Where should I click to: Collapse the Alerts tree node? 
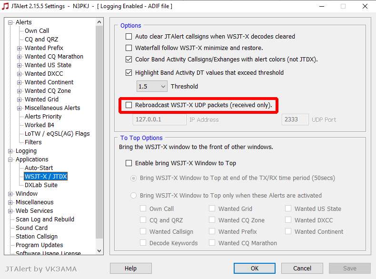10,22
